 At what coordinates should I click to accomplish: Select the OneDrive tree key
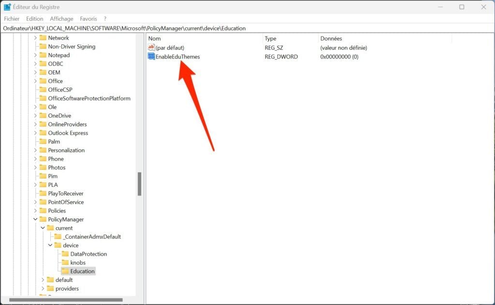pyautogui.click(x=59, y=116)
